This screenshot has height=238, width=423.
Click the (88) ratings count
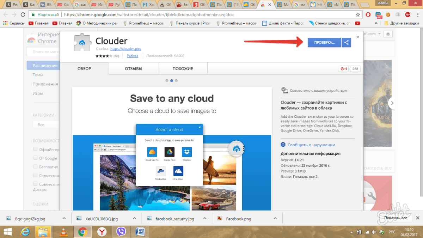(x=116, y=56)
